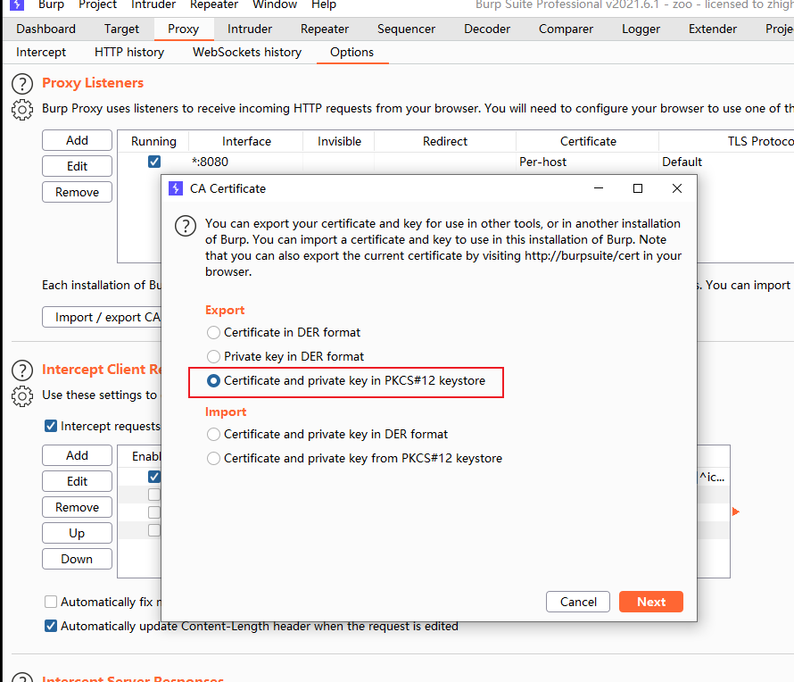Toggle Running checkbox for *:8080 listener
The width and height of the screenshot is (794, 682).
[x=154, y=162]
